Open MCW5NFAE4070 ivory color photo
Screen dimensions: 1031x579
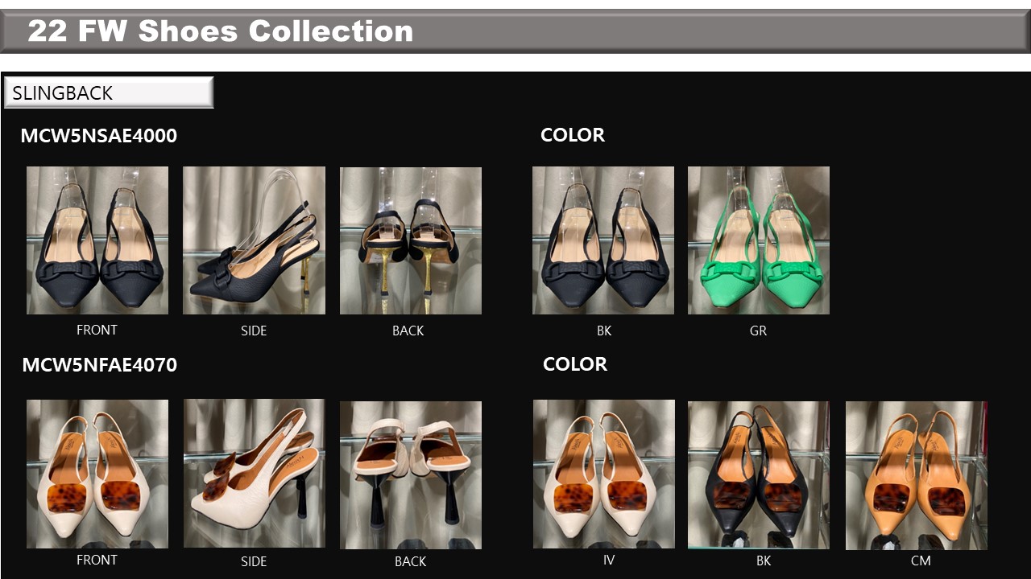[604, 474]
